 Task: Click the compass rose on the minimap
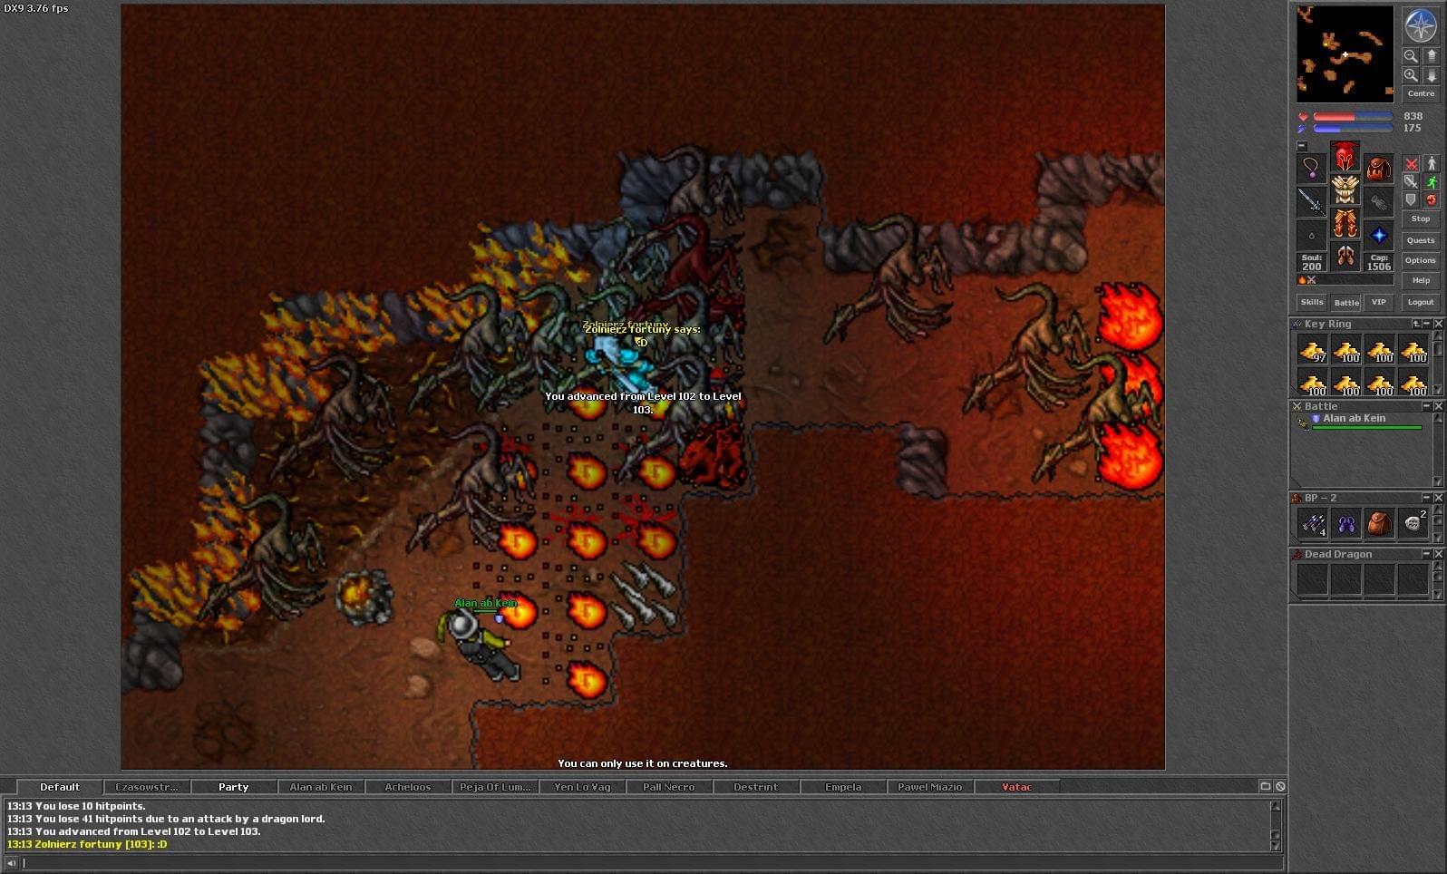pos(1420,25)
